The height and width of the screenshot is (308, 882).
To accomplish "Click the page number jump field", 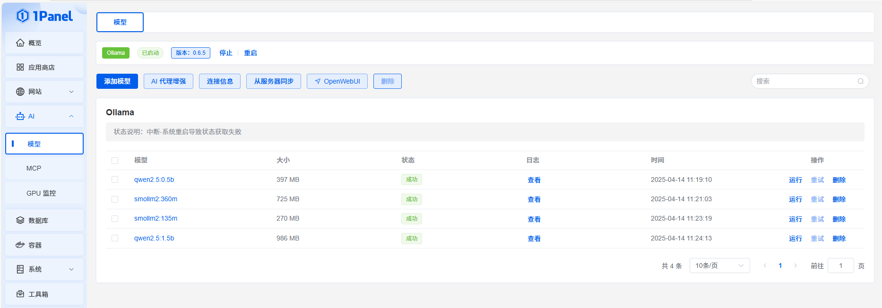I will [x=840, y=265].
